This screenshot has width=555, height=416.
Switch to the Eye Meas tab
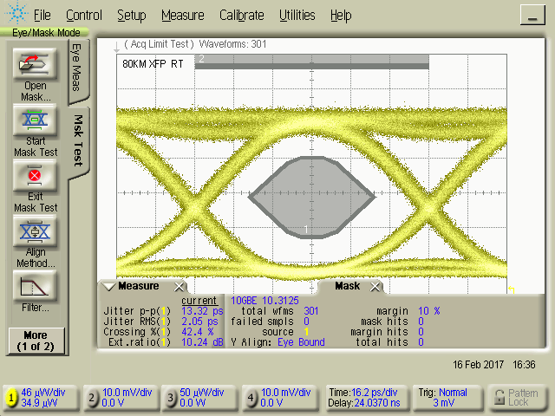pyautogui.click(x=77, y=66)
